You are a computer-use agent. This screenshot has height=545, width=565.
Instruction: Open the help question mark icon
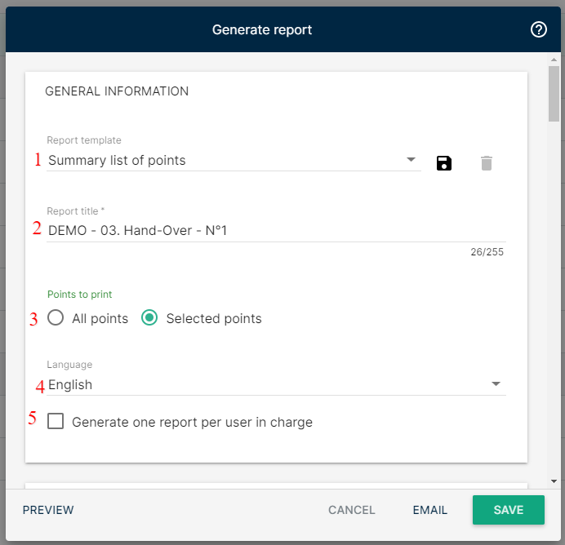[x=539, y=29]
